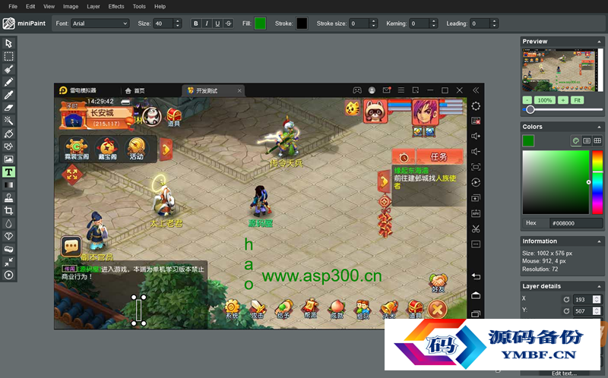
Task: Open the File menu
Action: tap(13, 7)
